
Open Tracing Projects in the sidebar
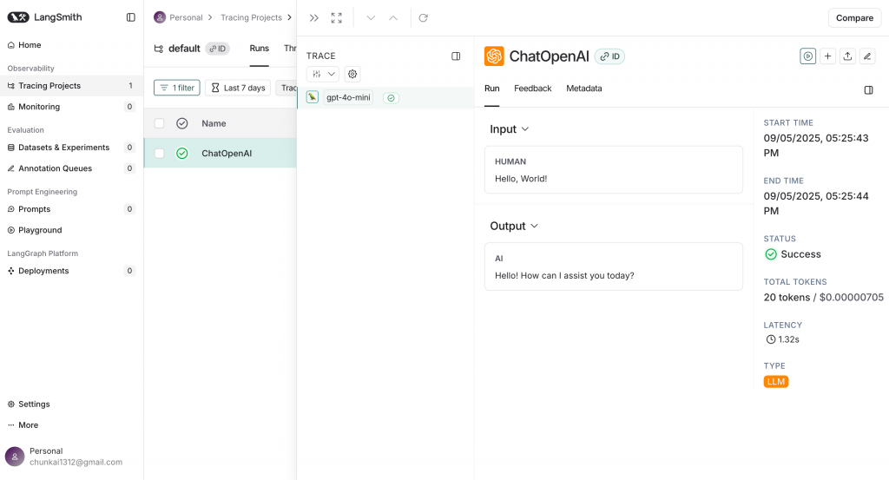click(x=71, y=86)
